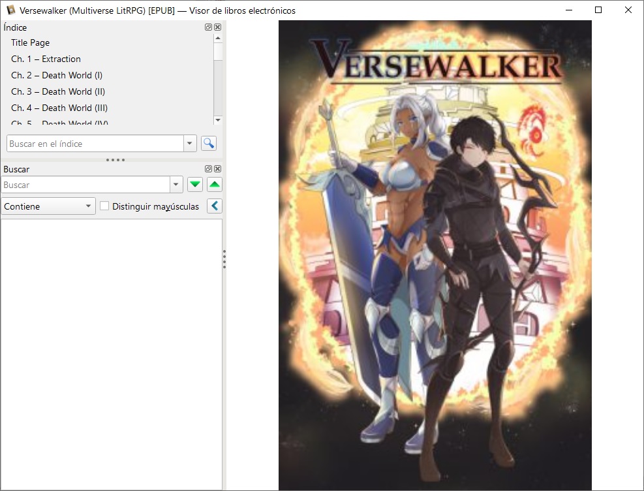Click the splitter handle between panels
Screen dimensions: 644x491
[115, 160]
